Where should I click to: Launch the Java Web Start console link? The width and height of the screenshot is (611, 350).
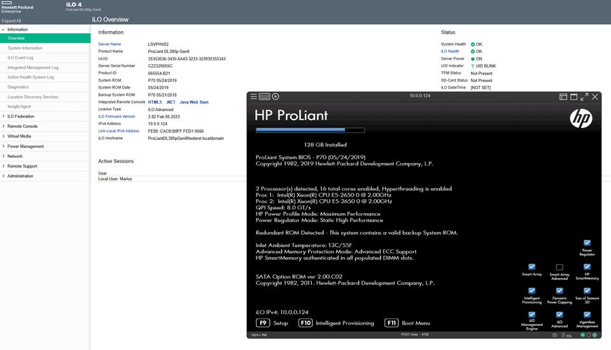click(194, 102)
